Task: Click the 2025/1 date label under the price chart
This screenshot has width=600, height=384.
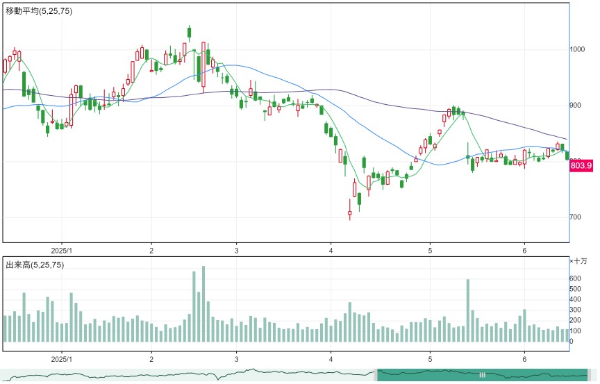Action: pos(62,251)
